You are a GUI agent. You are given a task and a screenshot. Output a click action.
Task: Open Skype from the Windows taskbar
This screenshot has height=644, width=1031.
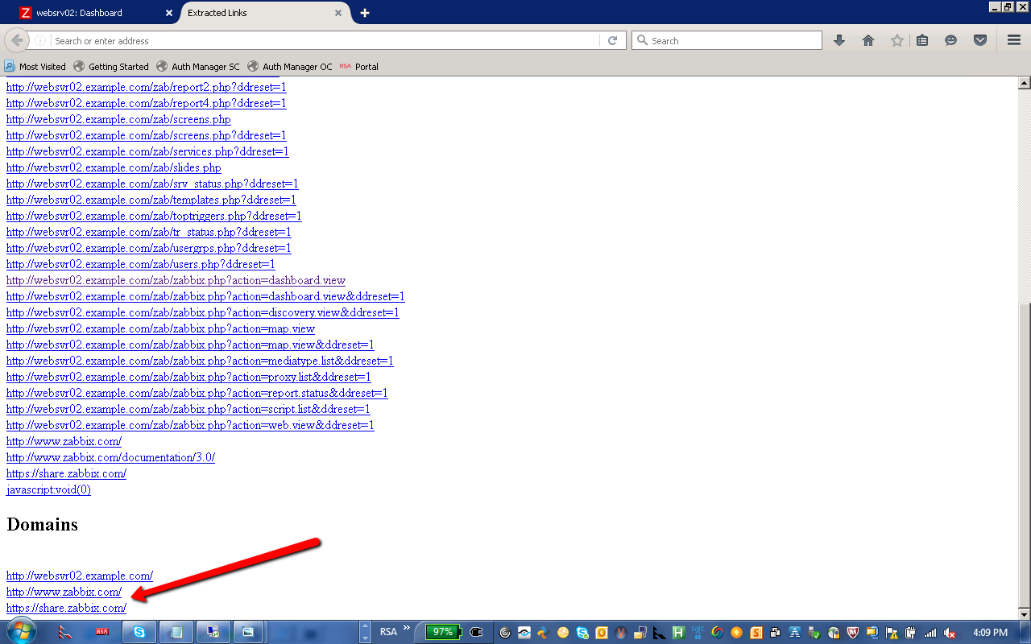click(x=139, y=632)
